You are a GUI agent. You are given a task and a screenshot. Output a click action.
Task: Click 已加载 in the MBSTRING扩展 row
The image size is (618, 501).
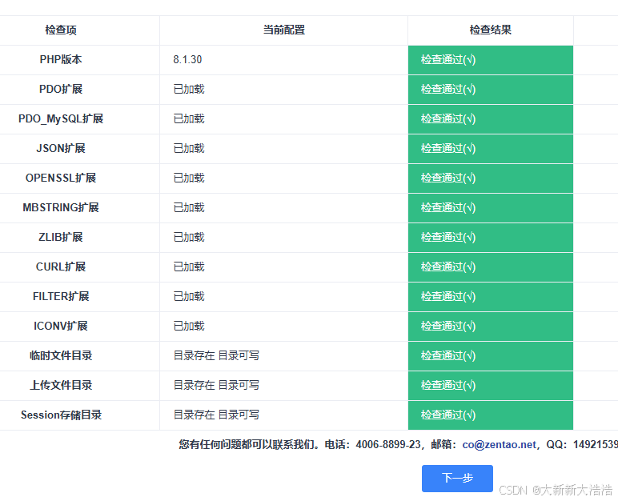click(189, 207)
